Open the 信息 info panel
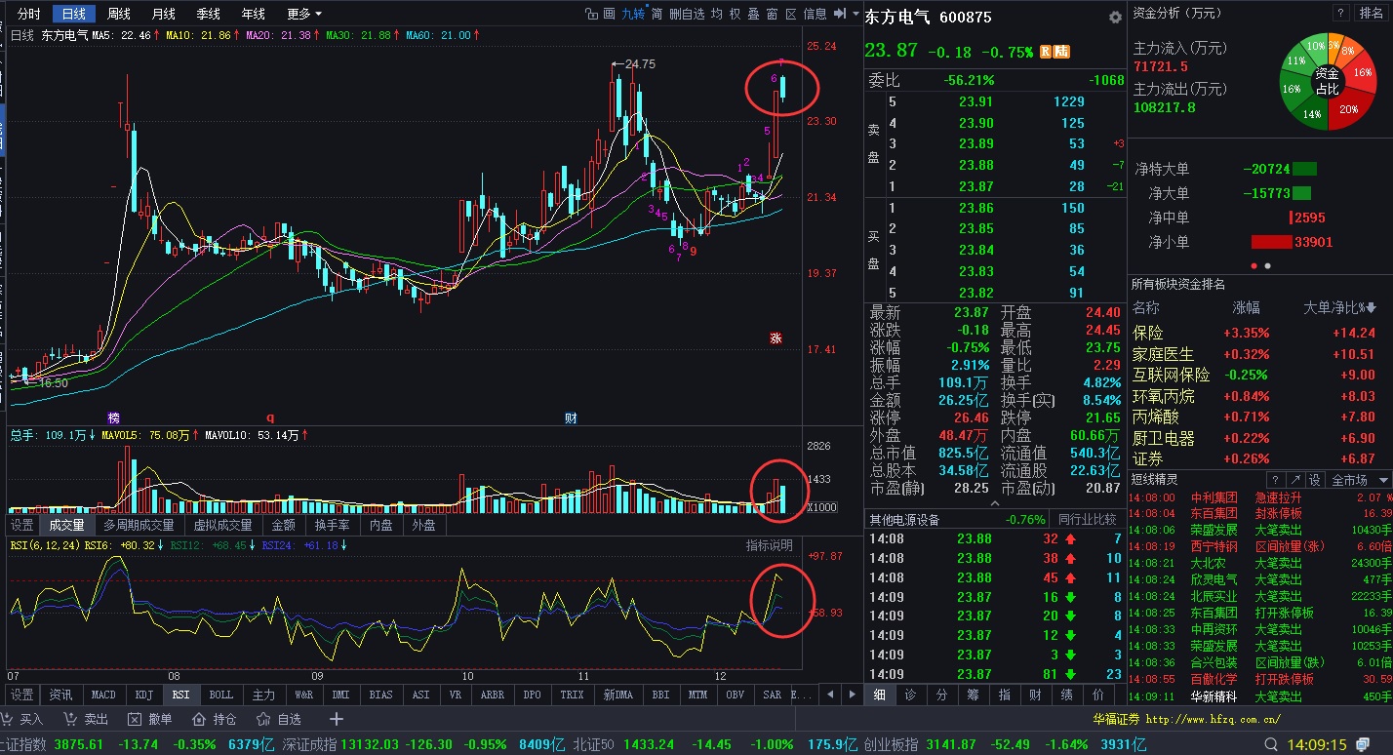The height and width of the screenshot is (755, 1393). pyautogui.click(x=815, y=14)
